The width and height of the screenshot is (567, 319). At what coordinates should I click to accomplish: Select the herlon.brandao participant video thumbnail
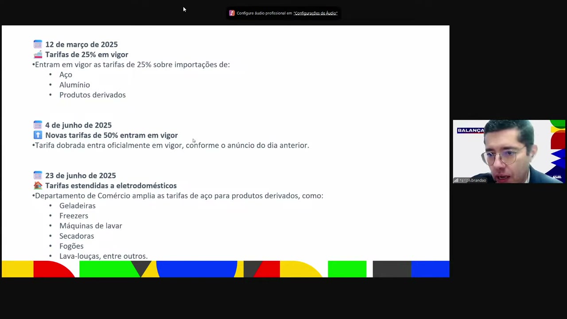tap(509, 152)
